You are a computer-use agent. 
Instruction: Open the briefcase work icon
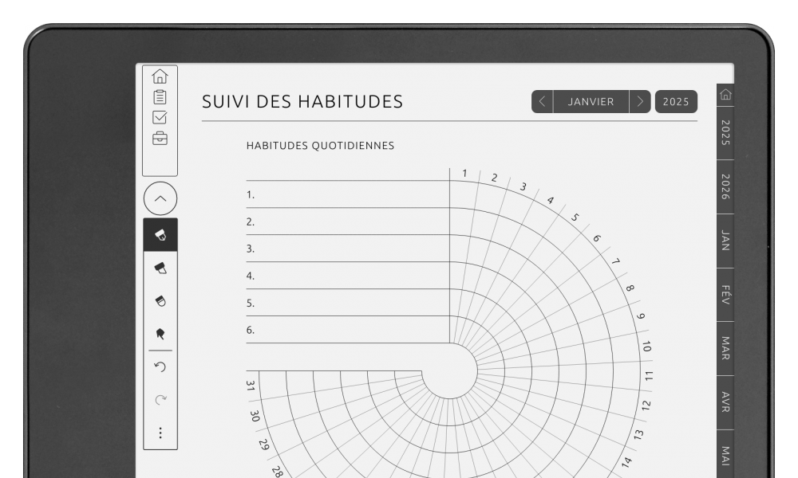click(x=160, y=138)
